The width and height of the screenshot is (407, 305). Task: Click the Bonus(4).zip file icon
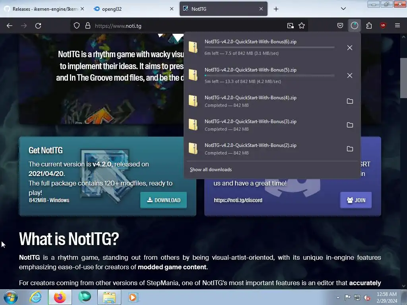[x=193, y=101]
